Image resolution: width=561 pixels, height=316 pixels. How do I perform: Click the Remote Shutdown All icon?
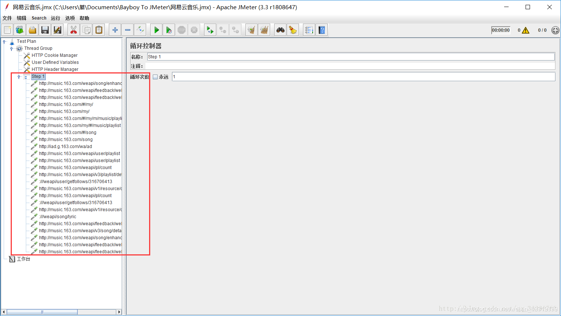(235, 30)
